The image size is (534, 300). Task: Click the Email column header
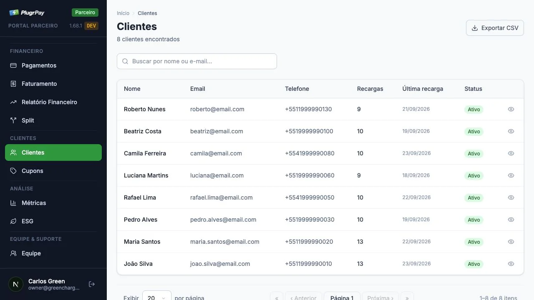pyautogui.click(x=198, y=89)
